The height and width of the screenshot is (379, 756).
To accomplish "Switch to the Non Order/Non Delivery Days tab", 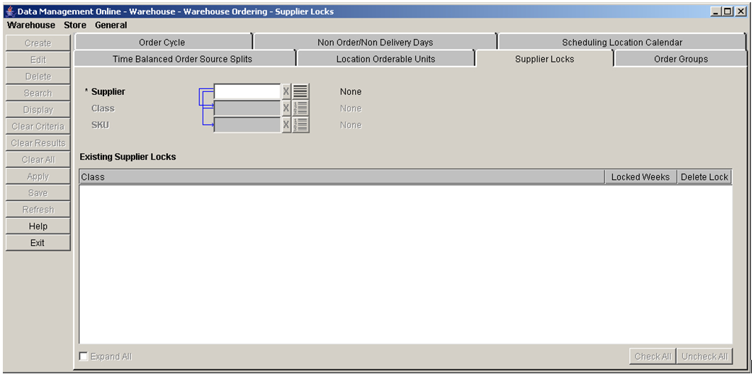I will [375, 43].
